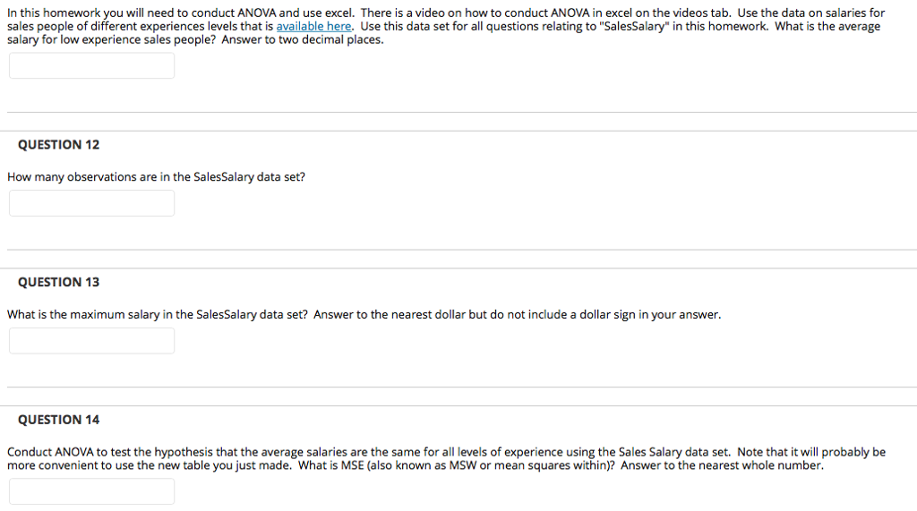Click the "Note that it will probably be" sentence
This screenshot has height=511, width=917.
(811, 452)
